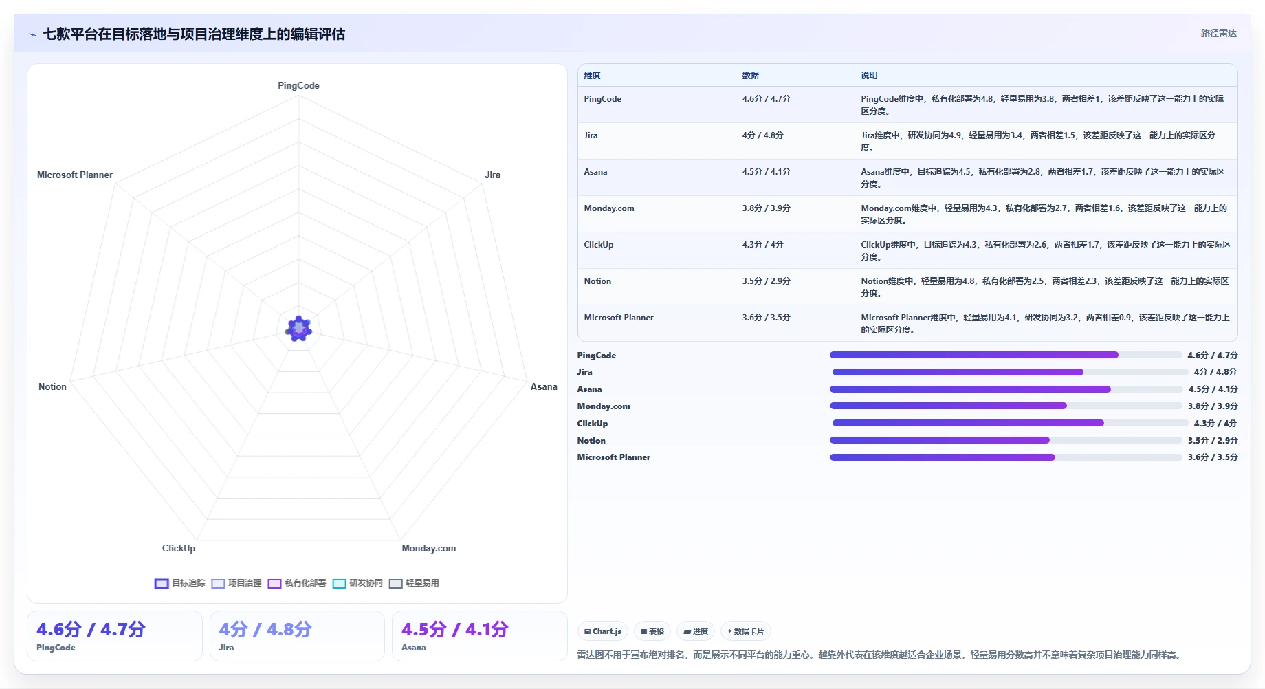Click the 4分 / 4.8分 table cell
The image size is (1265, 689).
pos(762,135)
